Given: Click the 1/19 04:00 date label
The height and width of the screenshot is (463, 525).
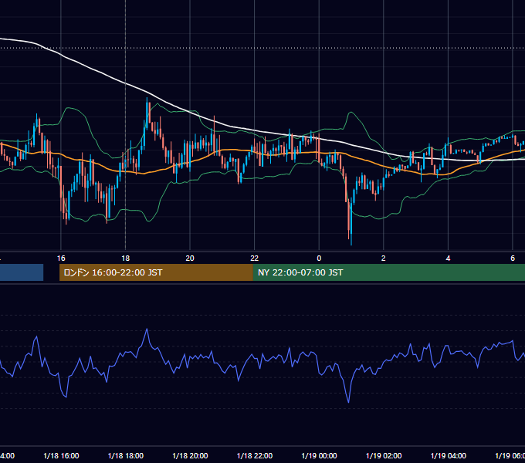Looking at the screenshot, I should 449,456.
